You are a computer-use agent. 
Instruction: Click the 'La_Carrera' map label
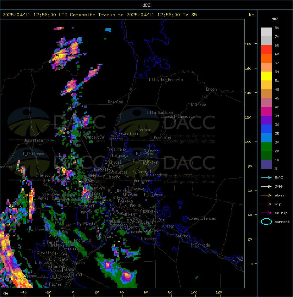point(40,230)
